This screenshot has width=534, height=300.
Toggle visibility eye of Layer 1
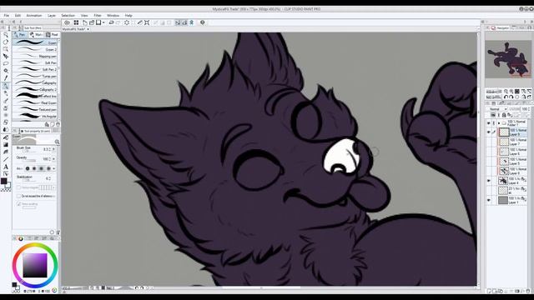pos(489,200)
